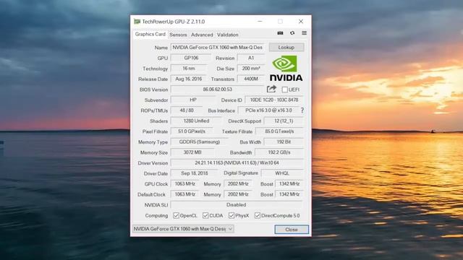Image resolution: width=463 pixels, height=260 pixels.
Task: Open the GPU selection dropdown at bottom
Action: (x=183, y=229)
